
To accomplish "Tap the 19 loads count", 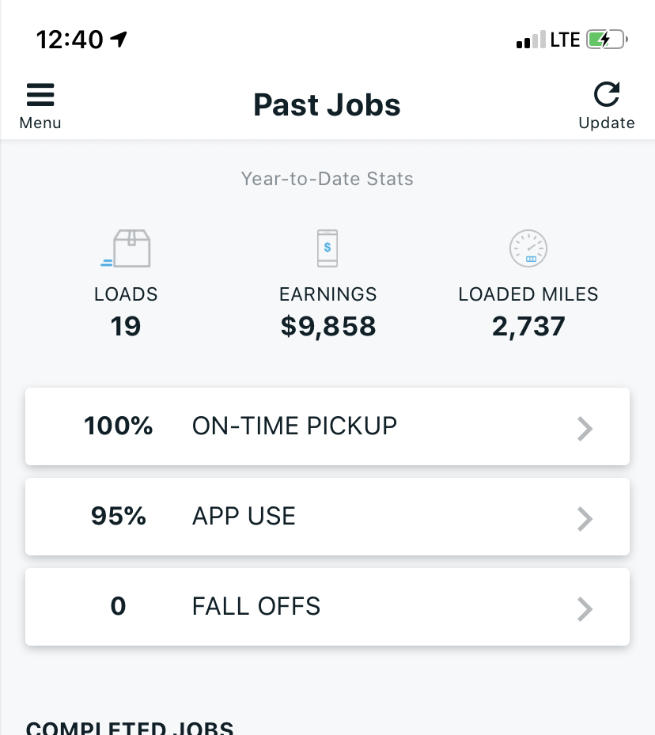I will click(x=126, y=326).
